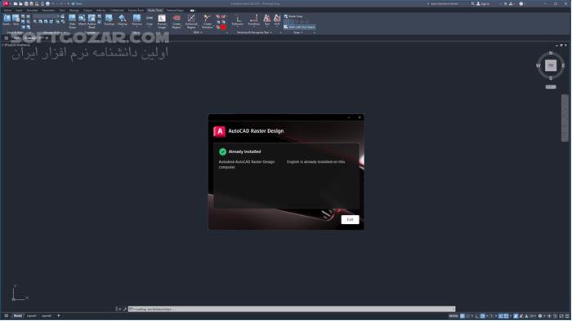Click the N direction on ViewCube compass

(551, 53)
